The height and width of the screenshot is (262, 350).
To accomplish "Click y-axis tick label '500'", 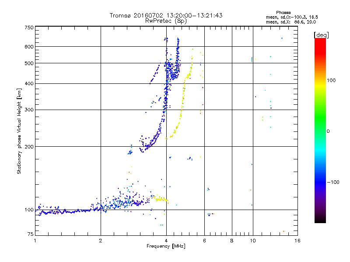I will click(x=29, y=63).
